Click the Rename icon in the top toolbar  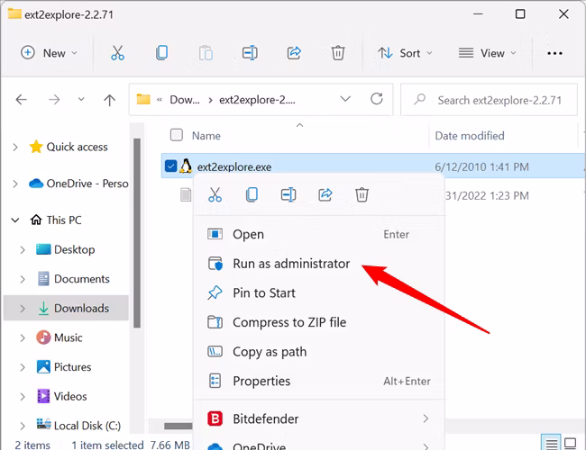tap(250, 53)
